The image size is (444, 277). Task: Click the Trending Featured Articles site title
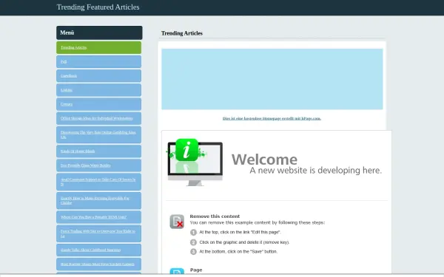click(98, 7)
